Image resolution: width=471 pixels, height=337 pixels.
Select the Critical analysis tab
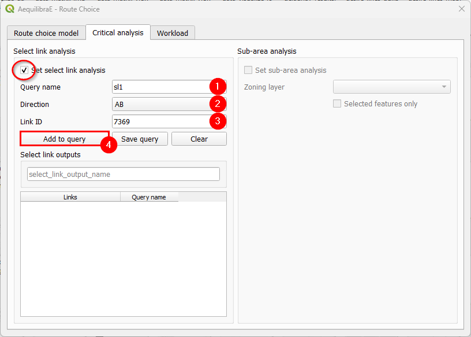point(118,32)
